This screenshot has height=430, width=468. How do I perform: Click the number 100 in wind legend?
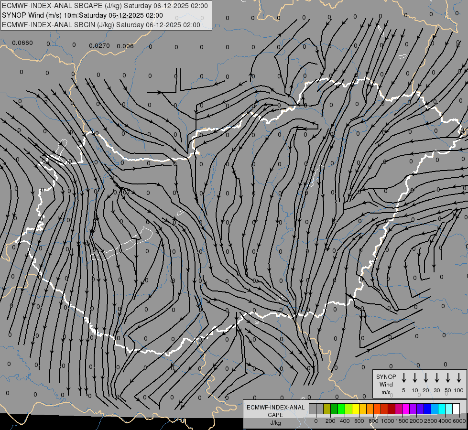459,390
